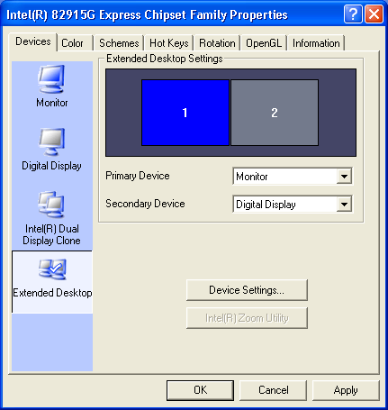
Task: View the Information tab
Action: pyautogui.click(x=316, y=43)
